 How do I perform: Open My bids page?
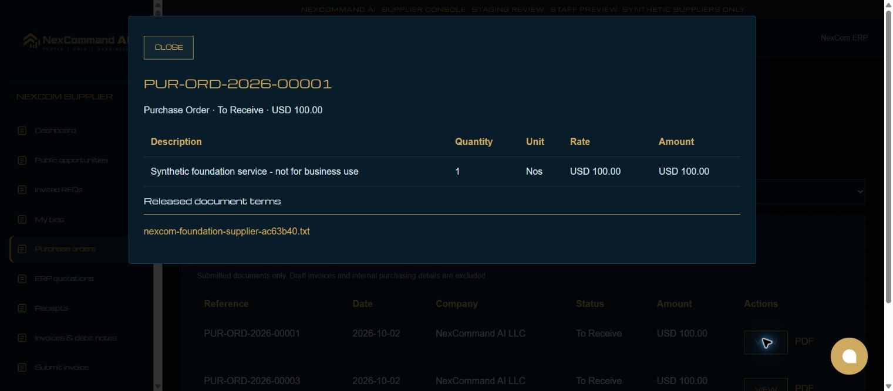49,219
